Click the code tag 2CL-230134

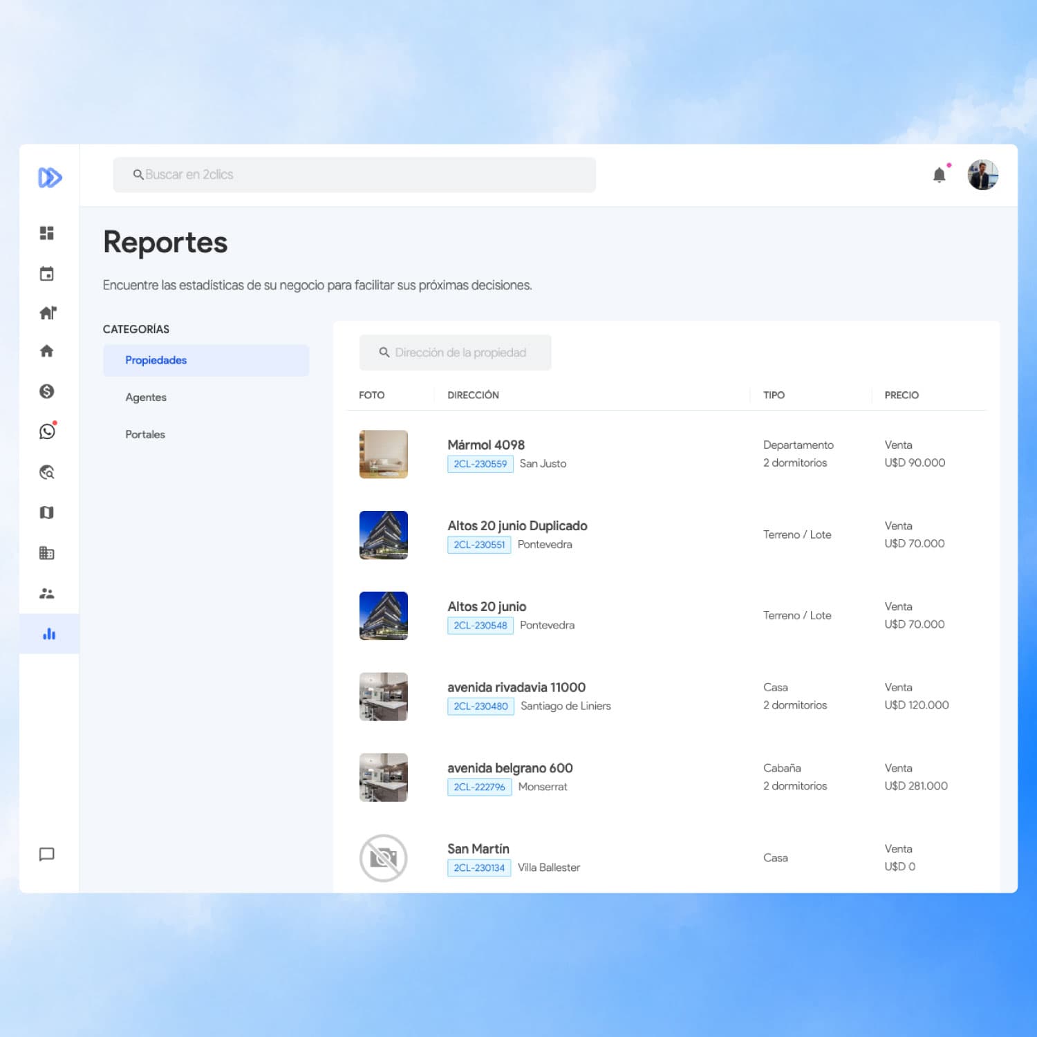(x=479, y=868)
